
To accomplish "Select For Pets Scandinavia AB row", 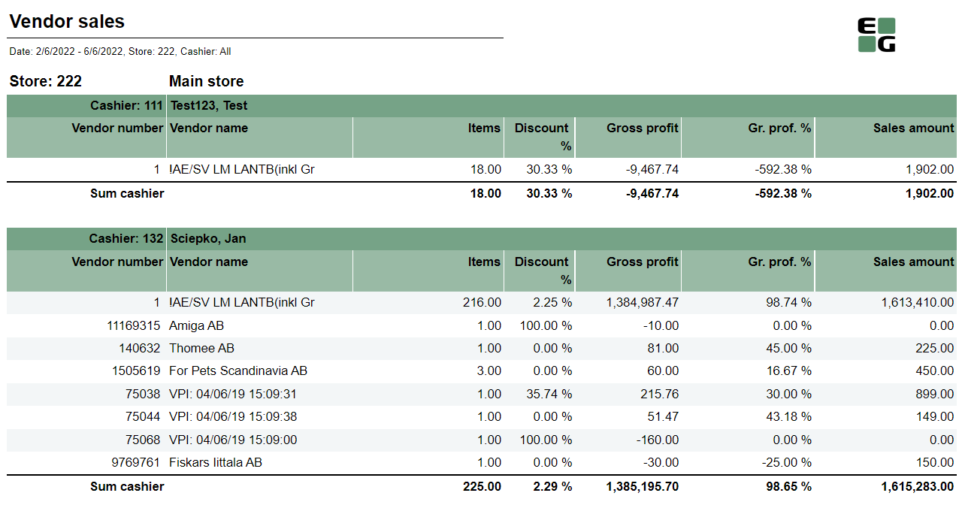I will coord(237,370).
